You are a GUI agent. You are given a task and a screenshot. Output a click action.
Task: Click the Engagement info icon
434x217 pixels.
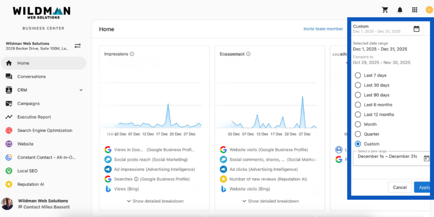(x=248, y=54)
